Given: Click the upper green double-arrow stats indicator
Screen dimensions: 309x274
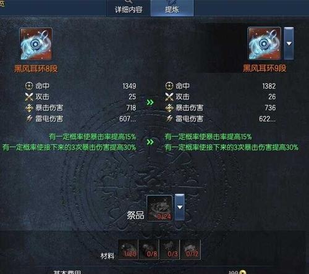Looking at the screenshot, I should click(150, 102).
